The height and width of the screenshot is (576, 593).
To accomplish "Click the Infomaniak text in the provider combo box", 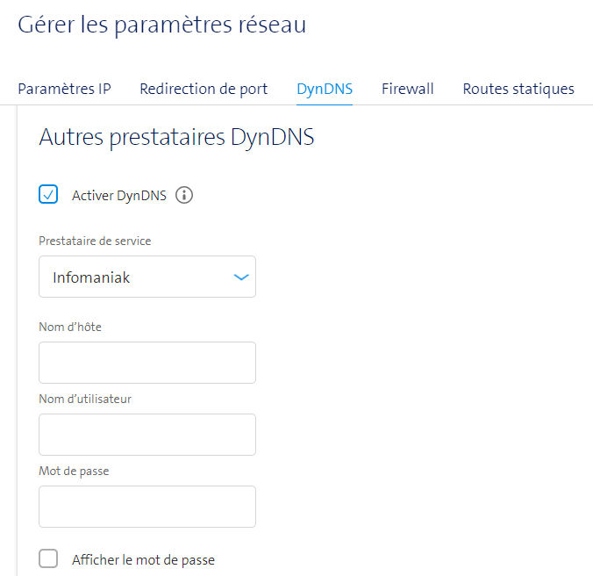I will coord(91,277).
